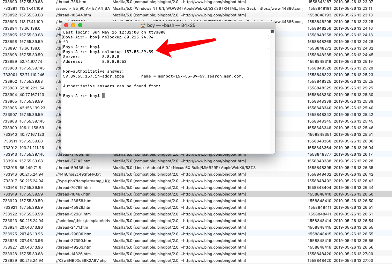Click the Terminal scrollback icon below the title bar

[x=272, y=31]
